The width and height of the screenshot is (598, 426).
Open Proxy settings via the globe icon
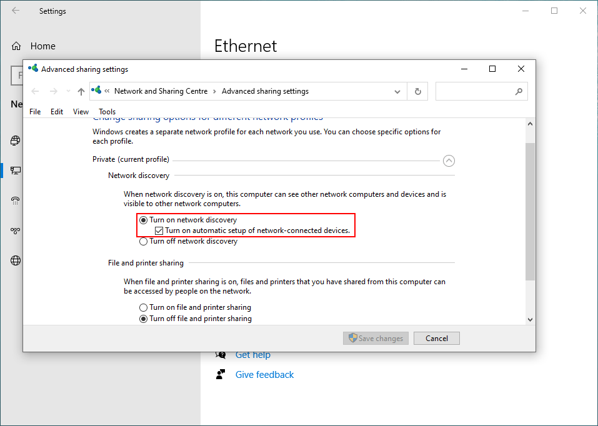[x=15, y=260]
